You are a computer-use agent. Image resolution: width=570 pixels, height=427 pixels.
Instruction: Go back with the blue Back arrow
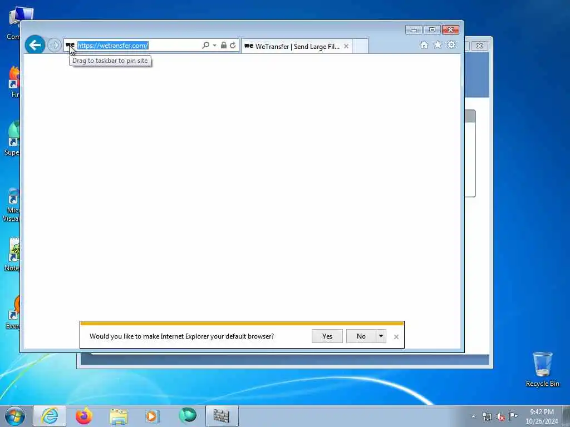(x=35, y=45)
